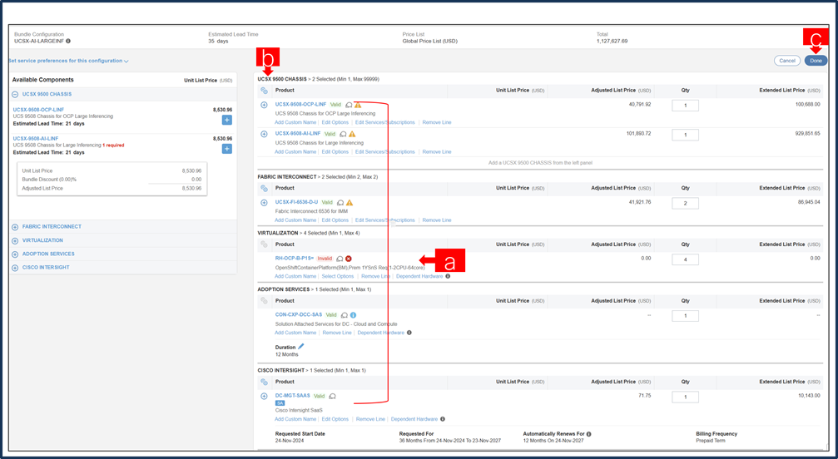
Task: Click the Done button
Action: coord(816,61)
